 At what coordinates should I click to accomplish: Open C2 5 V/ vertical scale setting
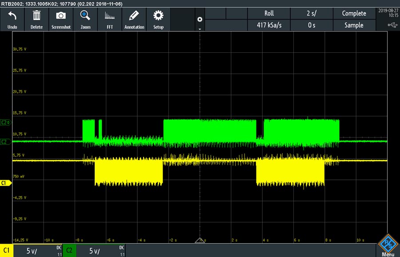coord(94,251)
